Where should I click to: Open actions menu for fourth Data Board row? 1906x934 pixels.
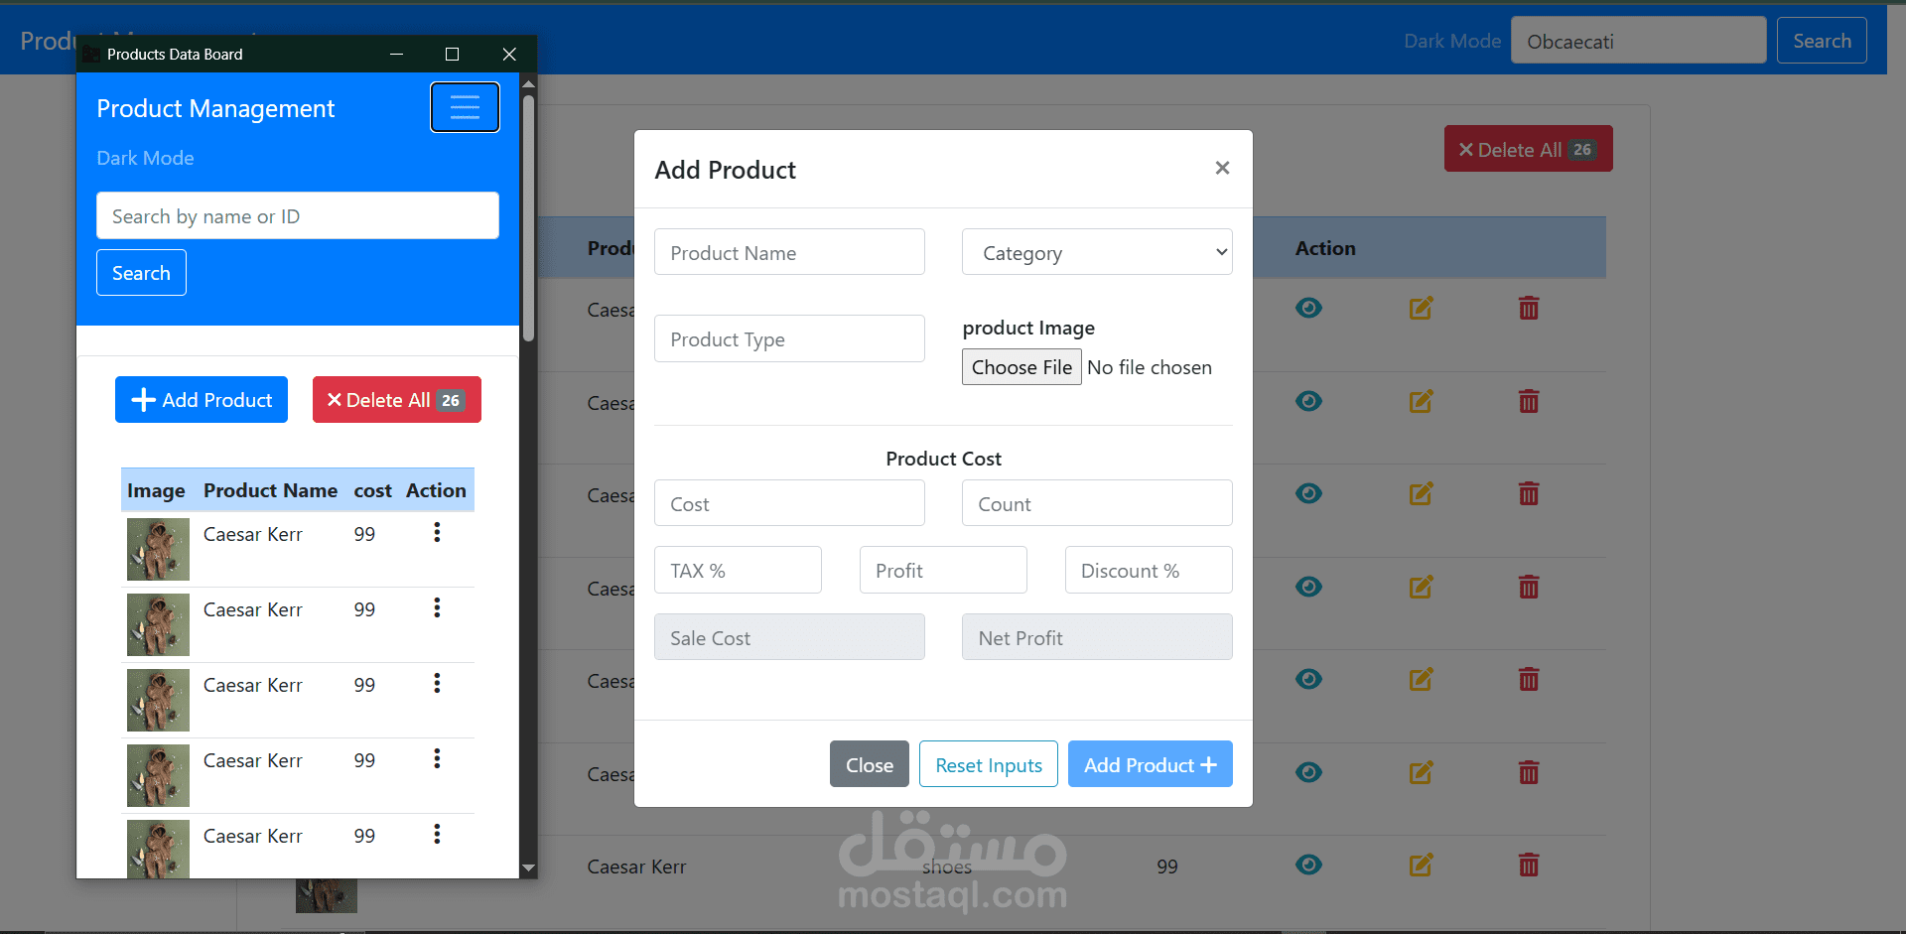coord(437,759)
